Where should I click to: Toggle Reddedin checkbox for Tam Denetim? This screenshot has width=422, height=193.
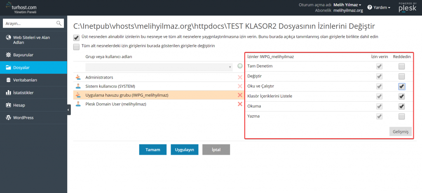[401, 66]
